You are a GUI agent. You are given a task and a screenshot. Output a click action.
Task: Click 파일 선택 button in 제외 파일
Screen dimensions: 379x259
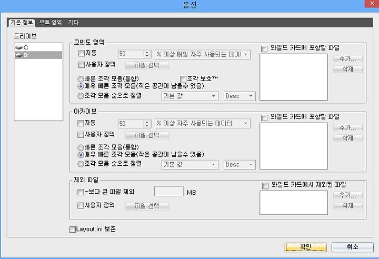pyautogui.click(x=147, y=206)
